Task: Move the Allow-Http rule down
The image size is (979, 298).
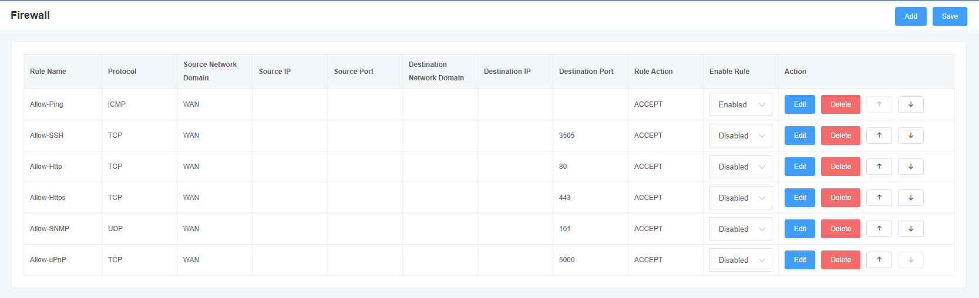Action: coord(910,167)
